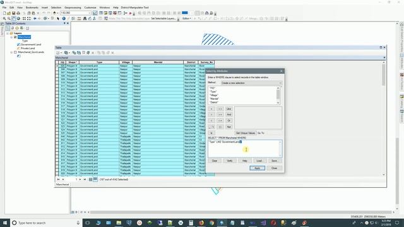Activate the Identify tool

click(x=64, y=18)
